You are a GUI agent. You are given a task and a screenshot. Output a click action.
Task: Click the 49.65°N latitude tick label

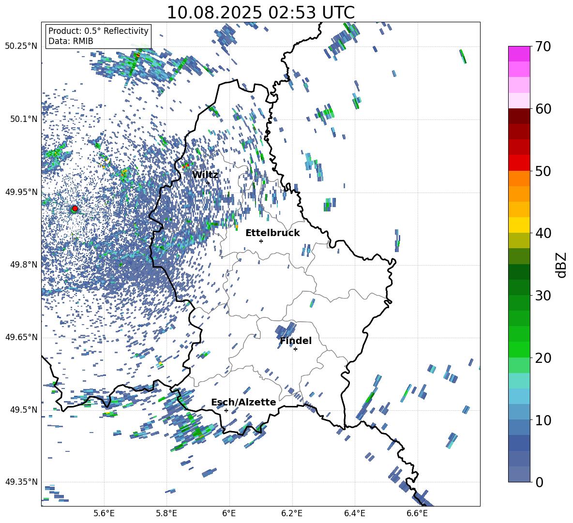(x=21, y=337)
